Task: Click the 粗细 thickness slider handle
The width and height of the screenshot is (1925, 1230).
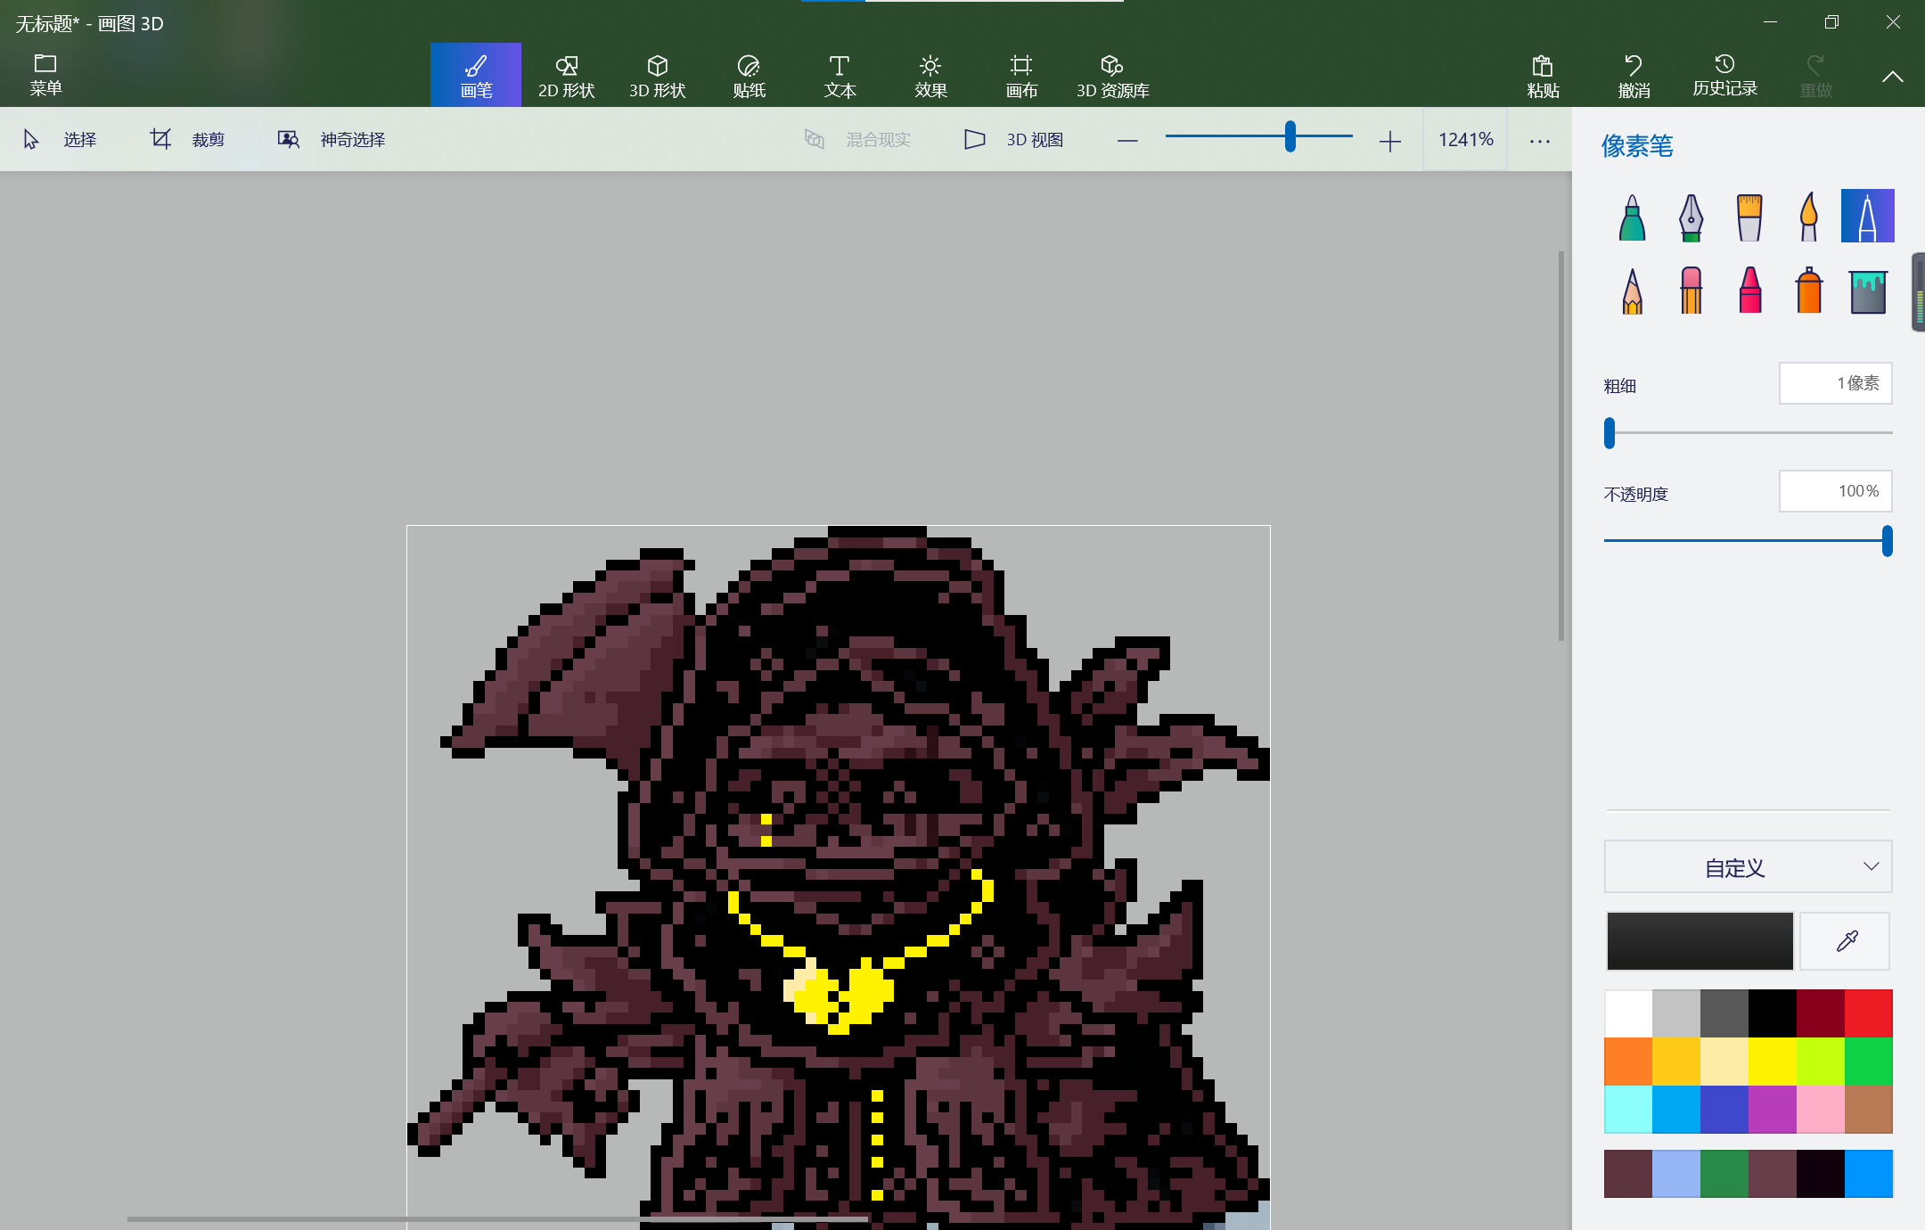Action: pyautogui.click(x=1610, y=432)
